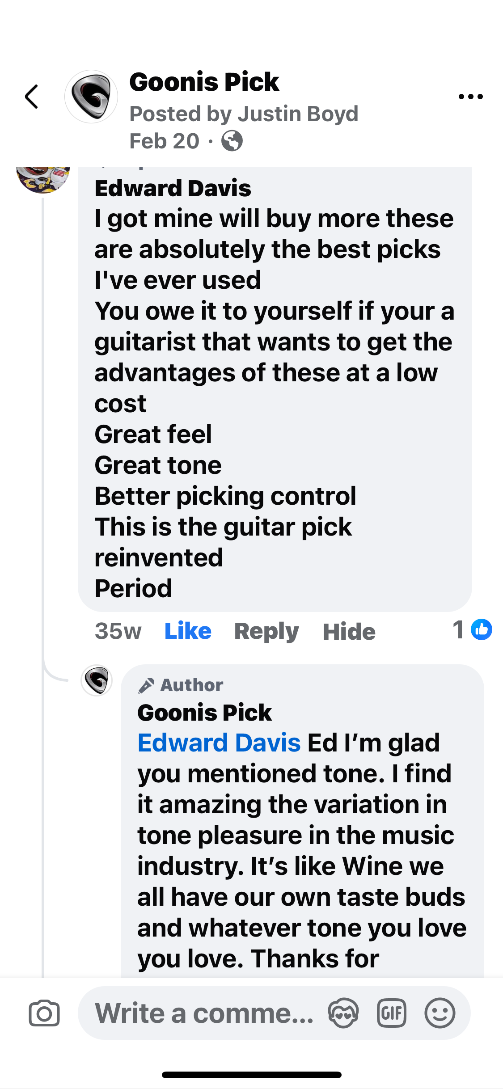Open Edward Davis name on the comment
This screenshot has width=503, height=1089.
173,188
